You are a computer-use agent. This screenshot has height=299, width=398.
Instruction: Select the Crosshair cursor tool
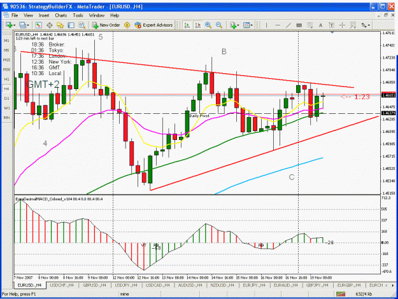point(342,25)
